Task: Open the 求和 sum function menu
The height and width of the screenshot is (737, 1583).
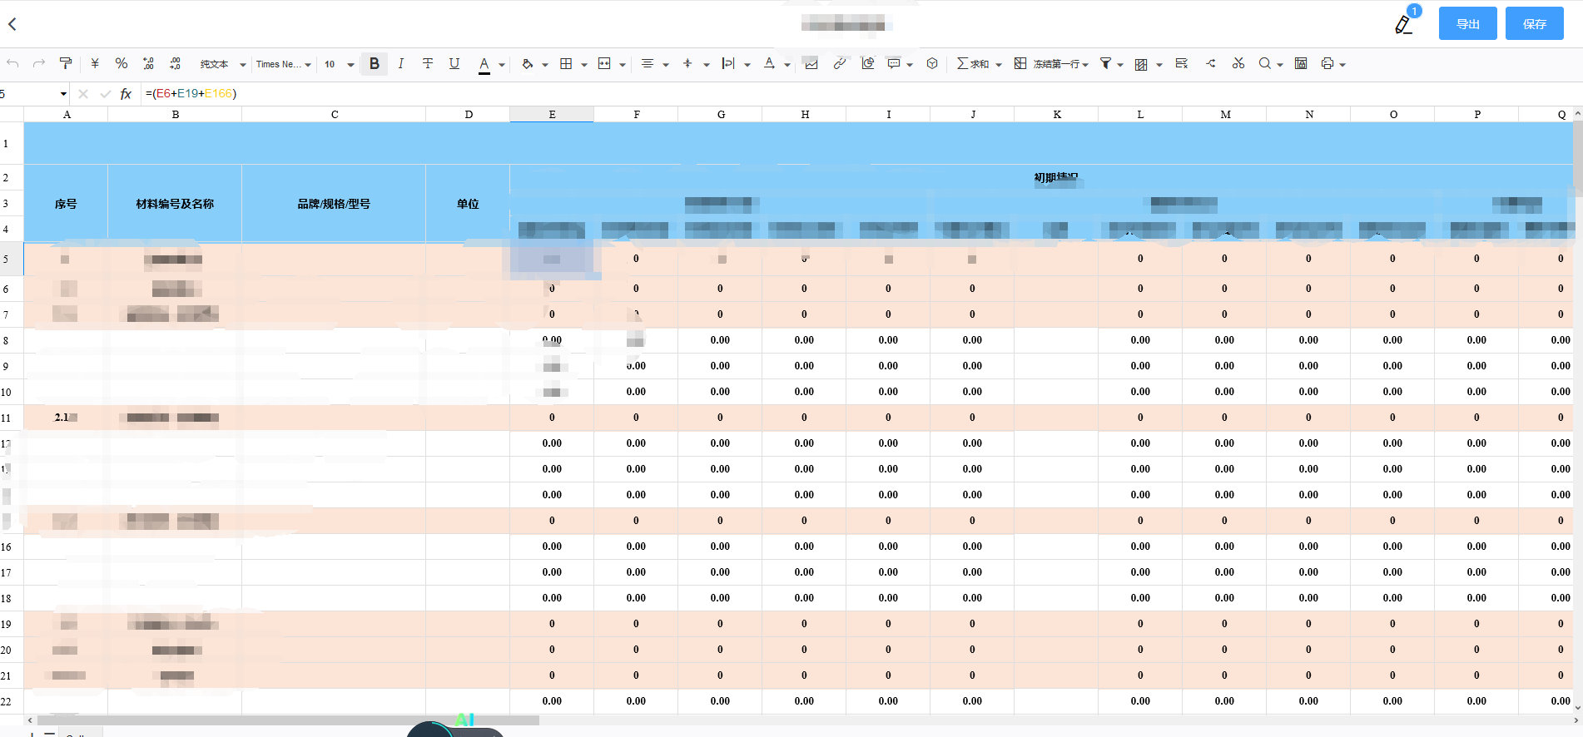Action: (979, 64)
